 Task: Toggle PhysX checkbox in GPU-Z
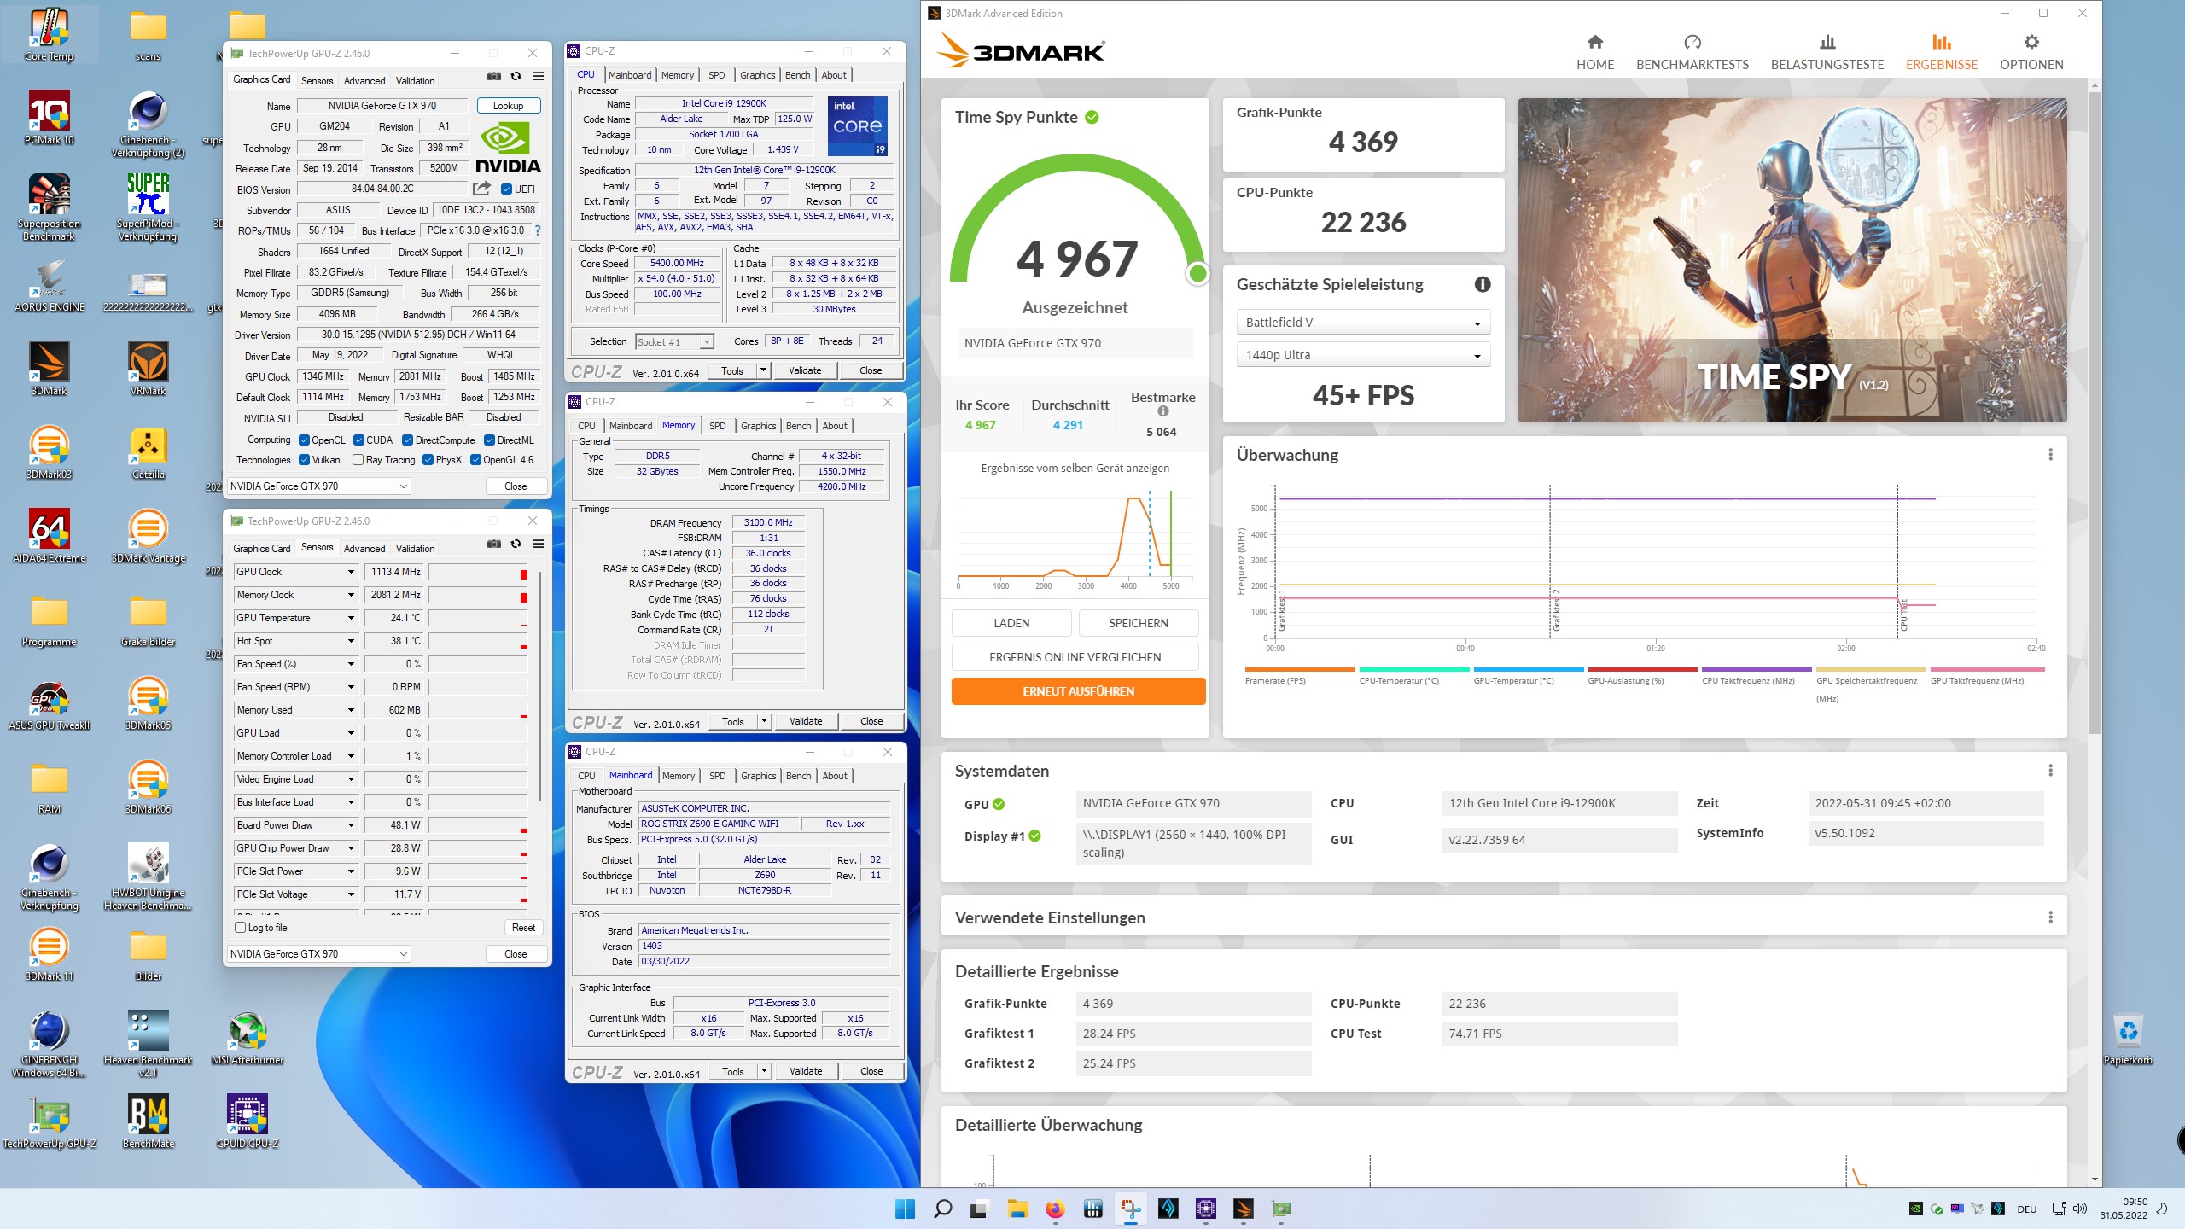click(428, 460)
